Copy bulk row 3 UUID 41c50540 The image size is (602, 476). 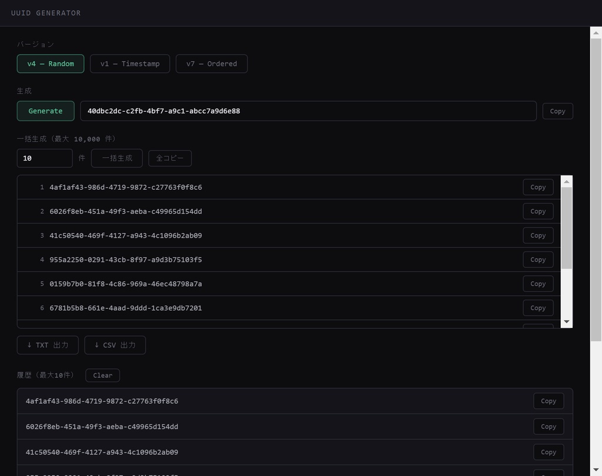pos(538,235)
